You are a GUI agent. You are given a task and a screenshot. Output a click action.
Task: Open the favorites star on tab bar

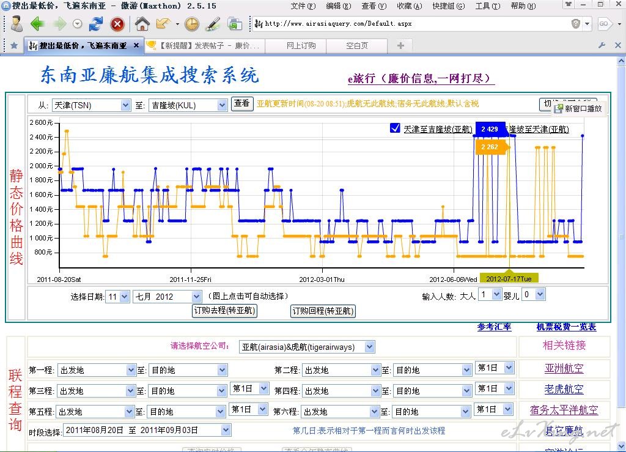pyautogui.click(x=13, y=45)
